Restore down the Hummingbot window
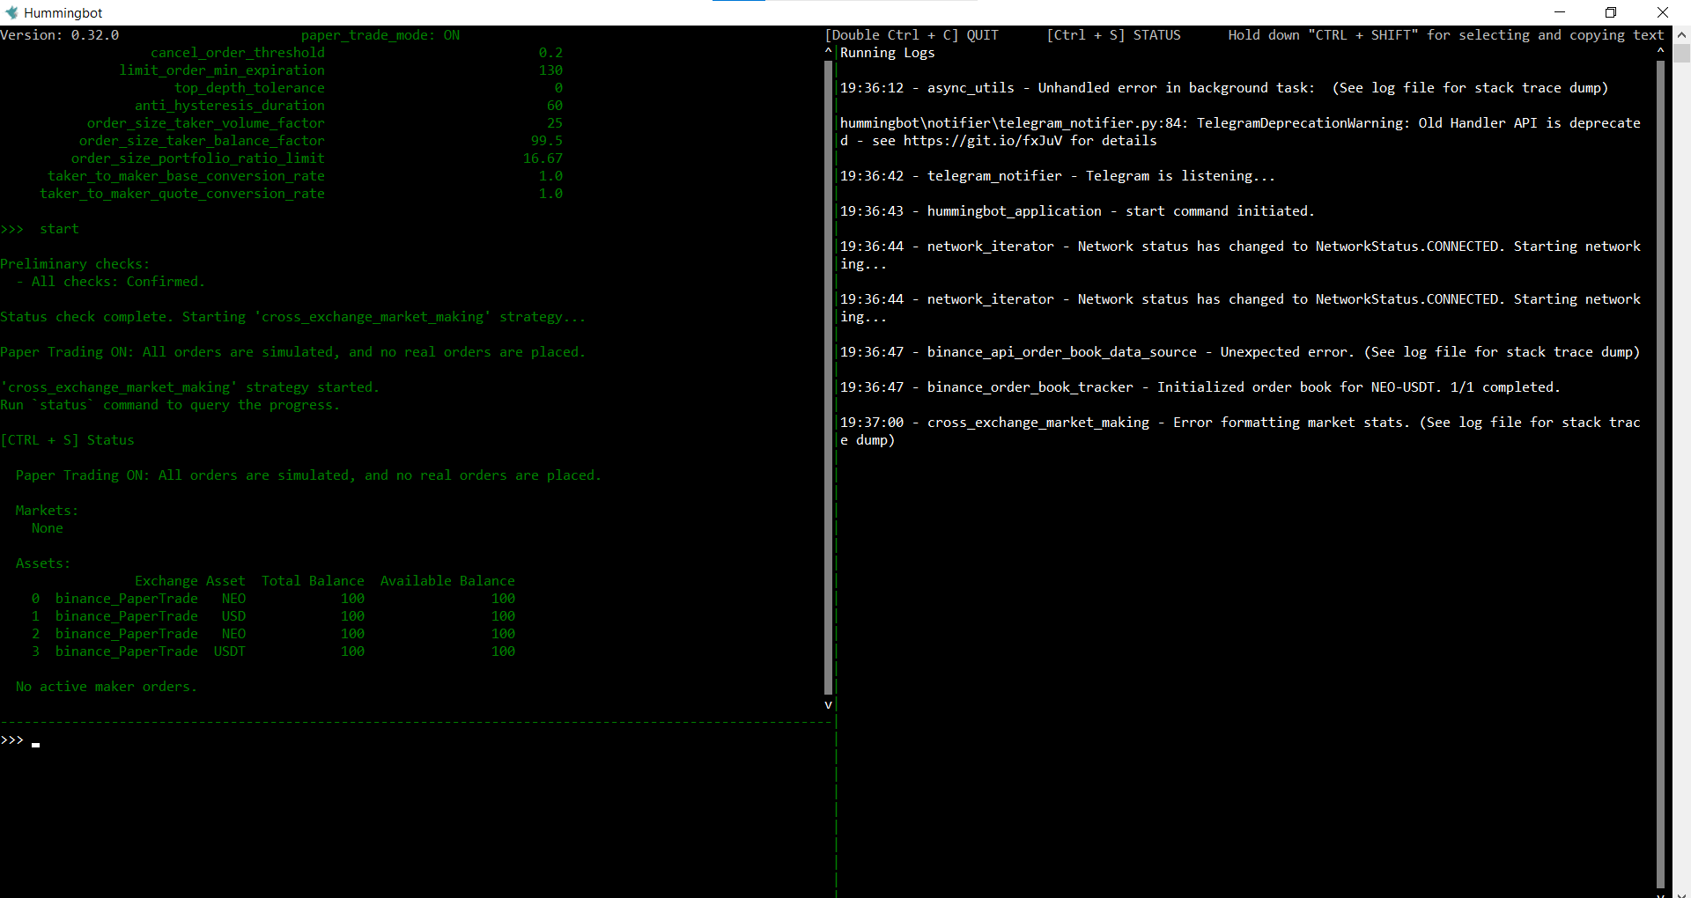Image resolution: width=1691 pixels, height=898 pixels. tap(1611, 12)
